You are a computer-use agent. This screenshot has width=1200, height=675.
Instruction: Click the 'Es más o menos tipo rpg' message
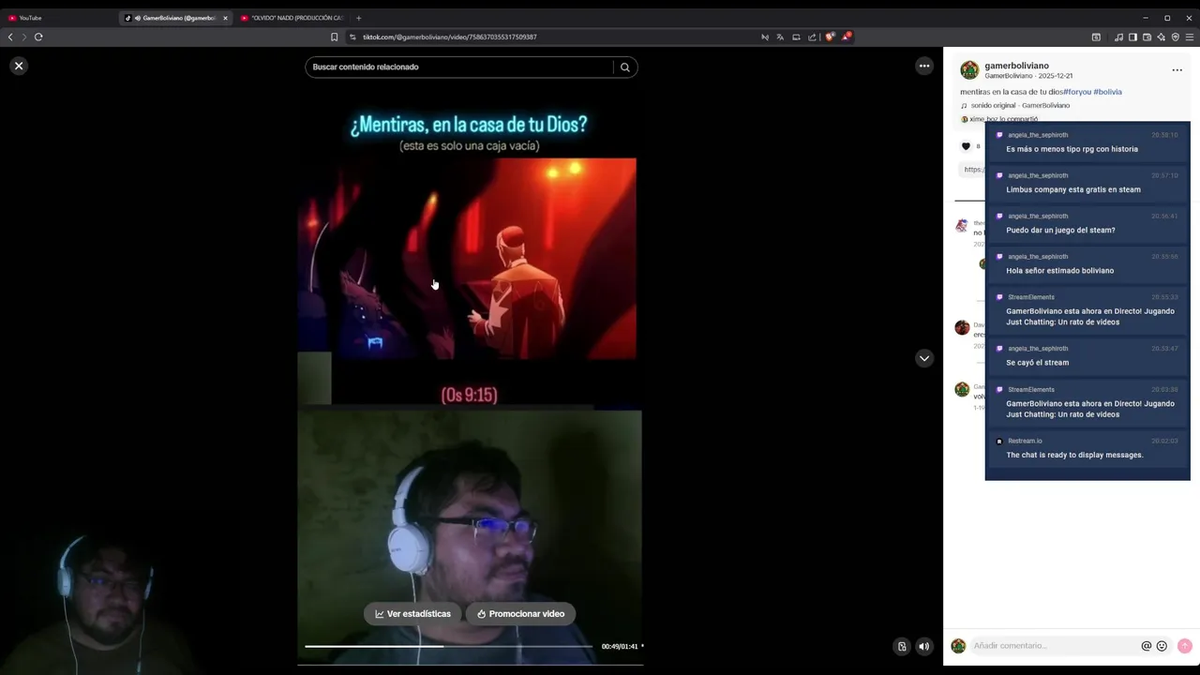point(1072,149)
